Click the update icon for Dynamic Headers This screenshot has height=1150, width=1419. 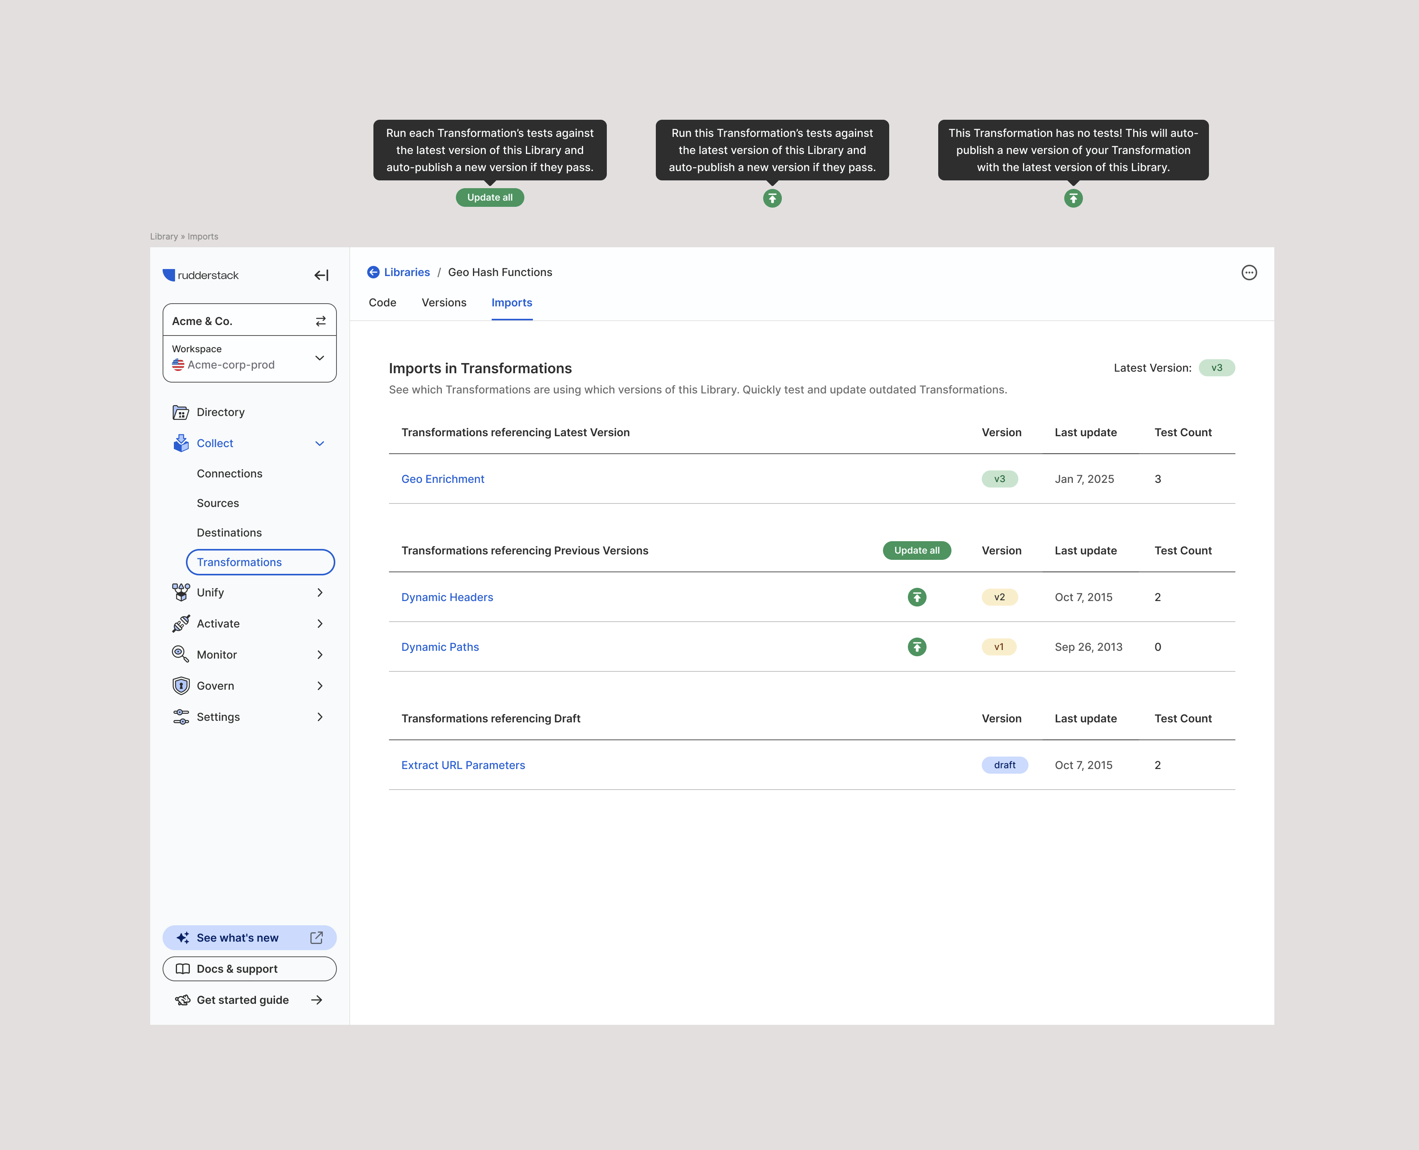[x=916, y=597]
